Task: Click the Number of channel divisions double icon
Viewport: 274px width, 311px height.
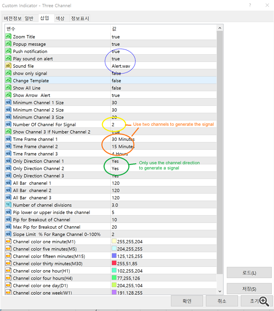Action: tap(8, 205)
